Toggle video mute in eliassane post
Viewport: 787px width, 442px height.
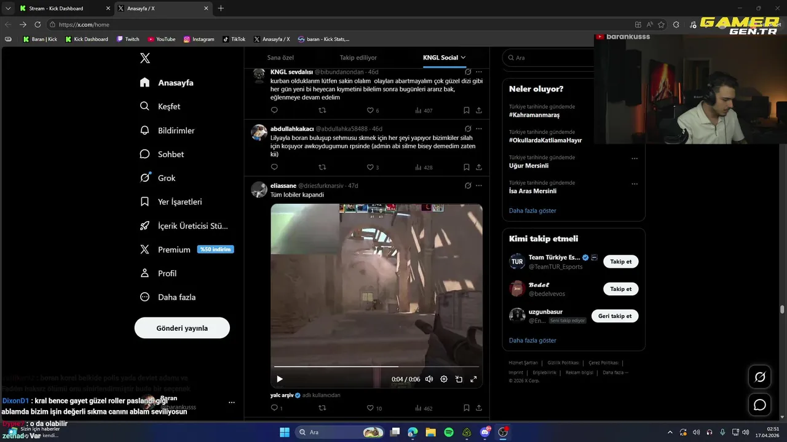click(x=429, y=379)
